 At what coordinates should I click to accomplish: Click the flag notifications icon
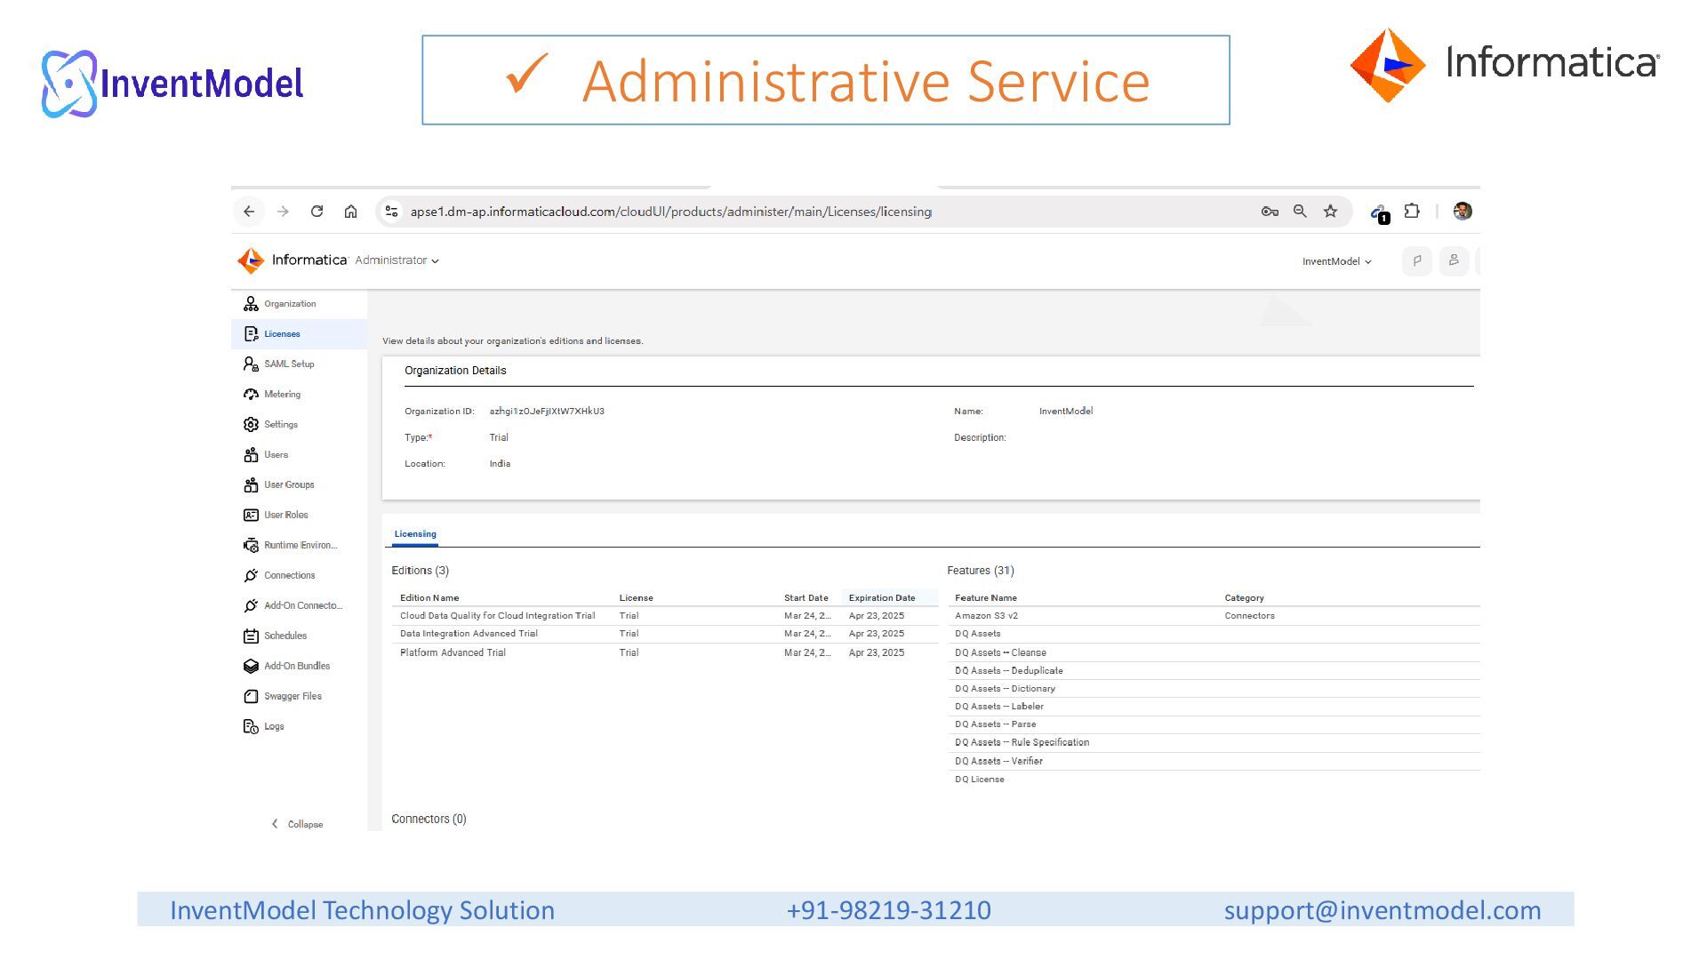click(1417, 261)
